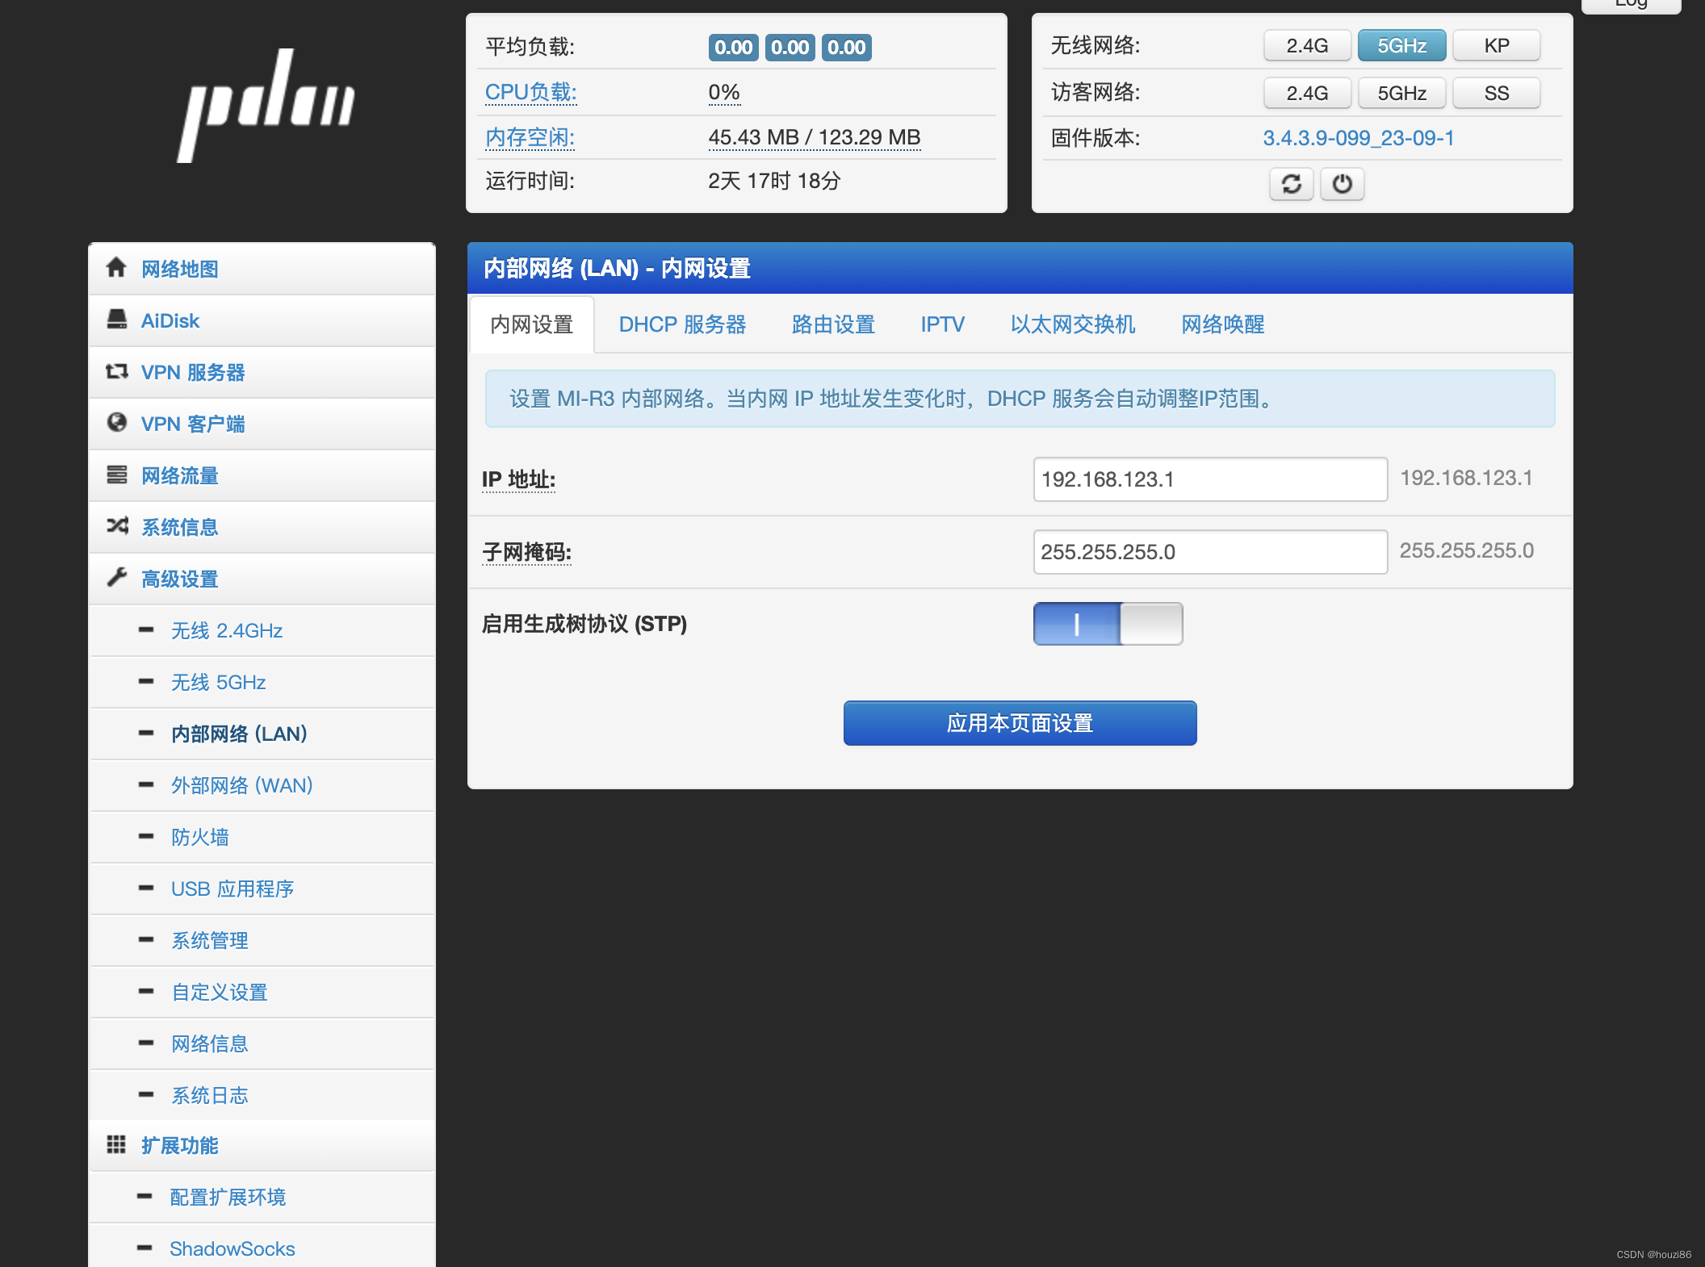Open the 以太网交换机 tab

pyautogui.click(x=1072, y=324)
